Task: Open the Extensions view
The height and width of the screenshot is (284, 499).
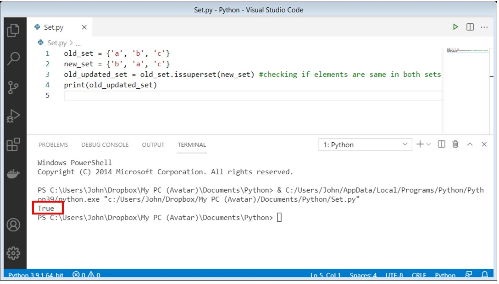Action: click(x=13, y=144)
